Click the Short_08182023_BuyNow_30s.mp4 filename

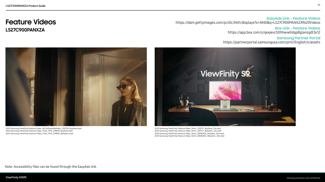click(189, 134)
